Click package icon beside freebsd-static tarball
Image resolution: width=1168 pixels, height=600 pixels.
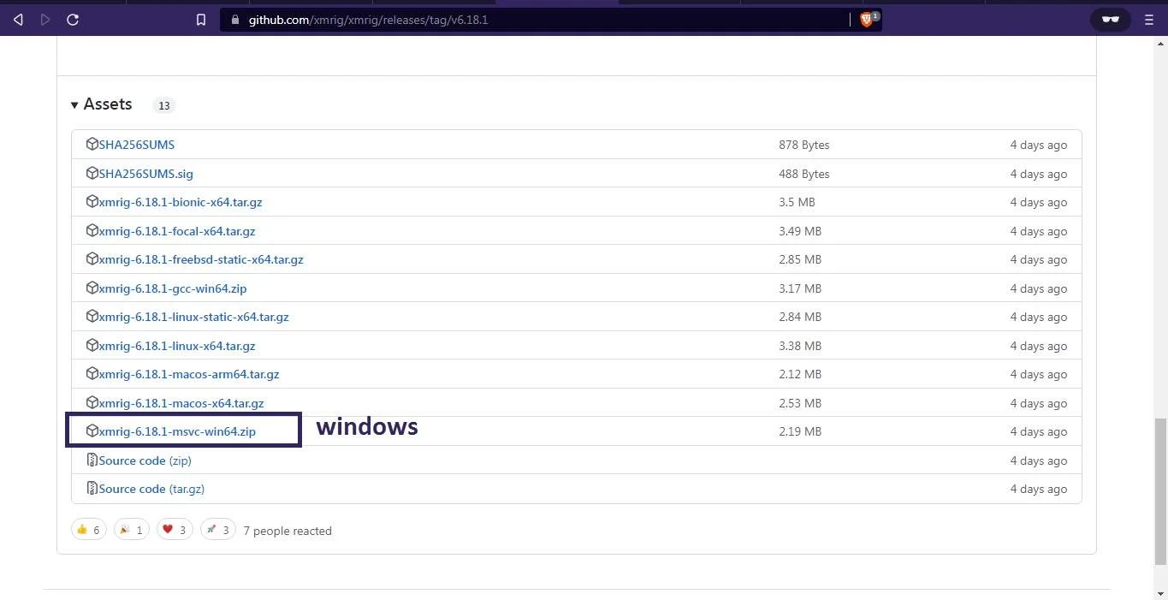[x=92, y=258]
